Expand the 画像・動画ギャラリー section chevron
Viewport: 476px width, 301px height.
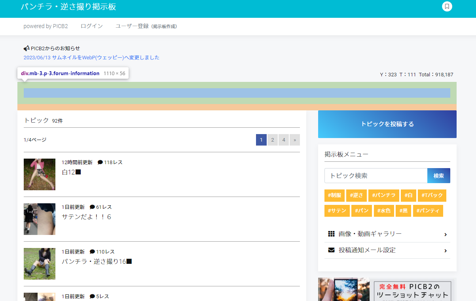[x=446, y=234]
